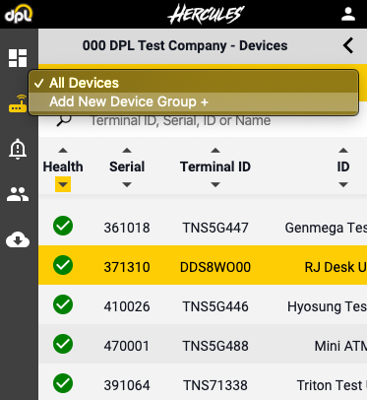Sort Health column ascending arrow
367x400 pixels.
point(63,151)
